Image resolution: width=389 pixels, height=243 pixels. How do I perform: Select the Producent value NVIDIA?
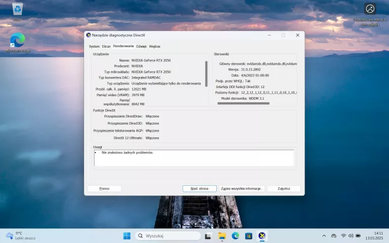(x=137, y=66)
